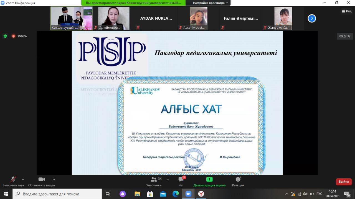Image resolution: width=355 pixels, height=199 pixels.
Task: Open Microsoft Edge from the taskbar
Action: (x=176, y=194)
